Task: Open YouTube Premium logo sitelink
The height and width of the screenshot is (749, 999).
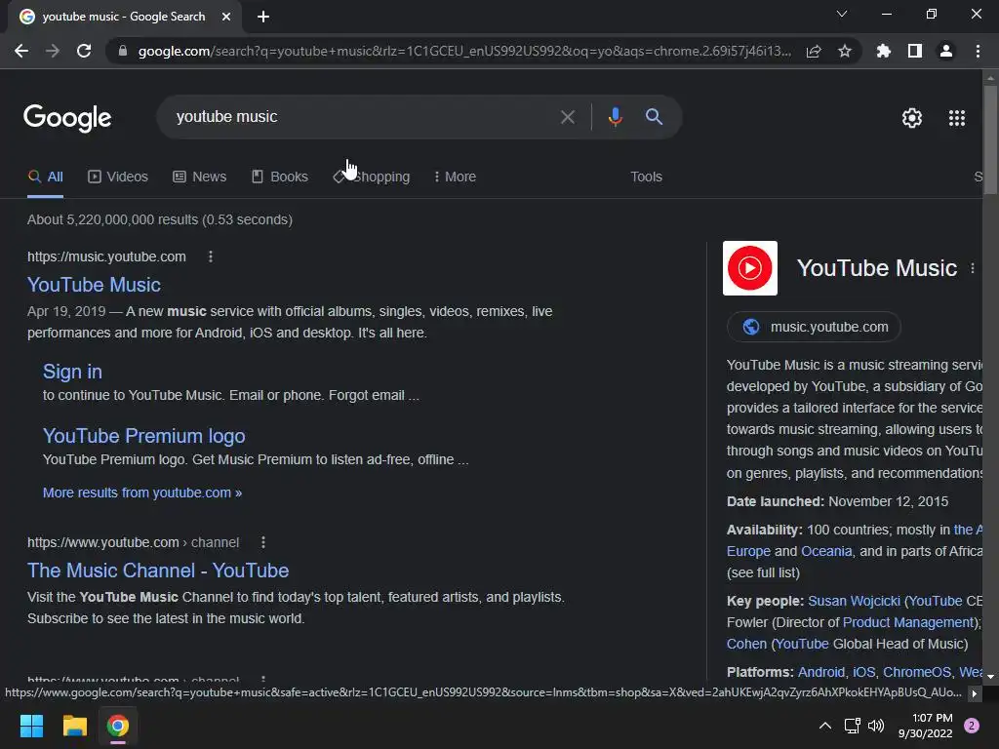Action: 144,436
